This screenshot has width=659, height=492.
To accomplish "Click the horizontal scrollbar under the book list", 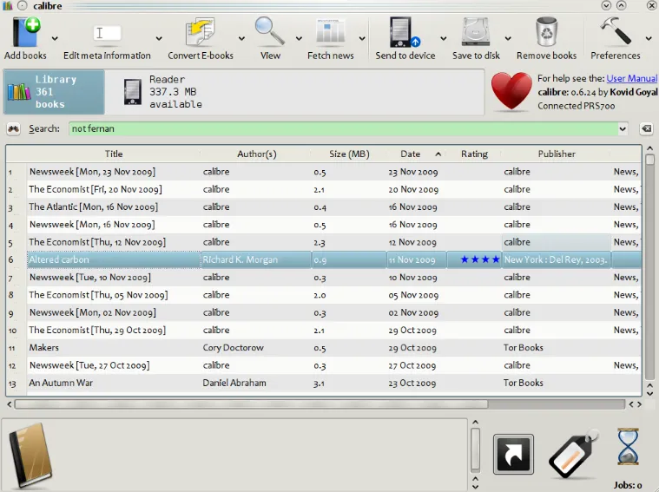I will (251, 404).
